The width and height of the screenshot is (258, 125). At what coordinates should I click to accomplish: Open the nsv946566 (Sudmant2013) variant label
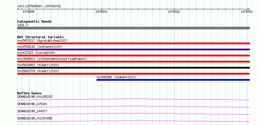tap(116, 77)
